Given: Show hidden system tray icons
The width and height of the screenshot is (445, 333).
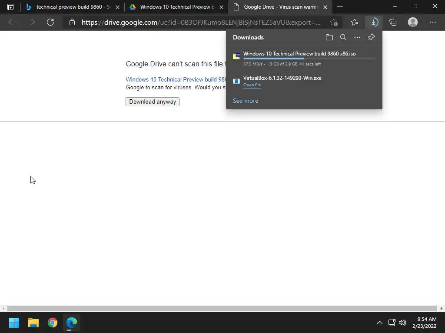Looking at the screenshot, I should [x=379, y=323].
